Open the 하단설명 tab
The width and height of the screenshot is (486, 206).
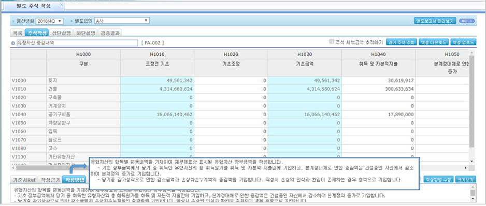click(85, 33)
